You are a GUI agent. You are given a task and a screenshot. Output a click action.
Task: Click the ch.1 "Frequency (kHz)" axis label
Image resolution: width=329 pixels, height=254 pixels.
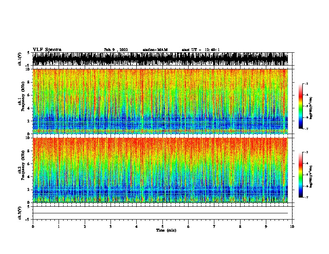click(23, 97)
